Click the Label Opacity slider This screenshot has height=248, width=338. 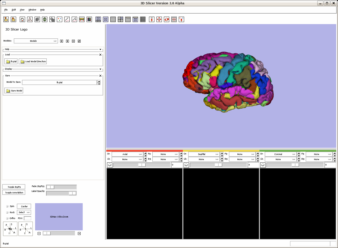click(61, 193)
